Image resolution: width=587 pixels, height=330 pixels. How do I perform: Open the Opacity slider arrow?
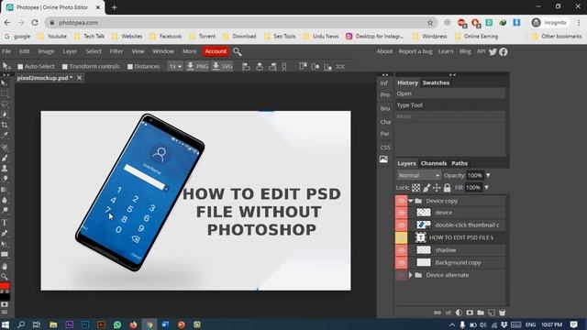tap(488, 175)
